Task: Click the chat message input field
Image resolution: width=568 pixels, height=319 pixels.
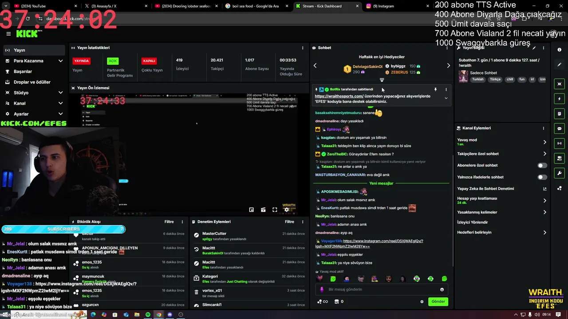Action: (383, 289)
